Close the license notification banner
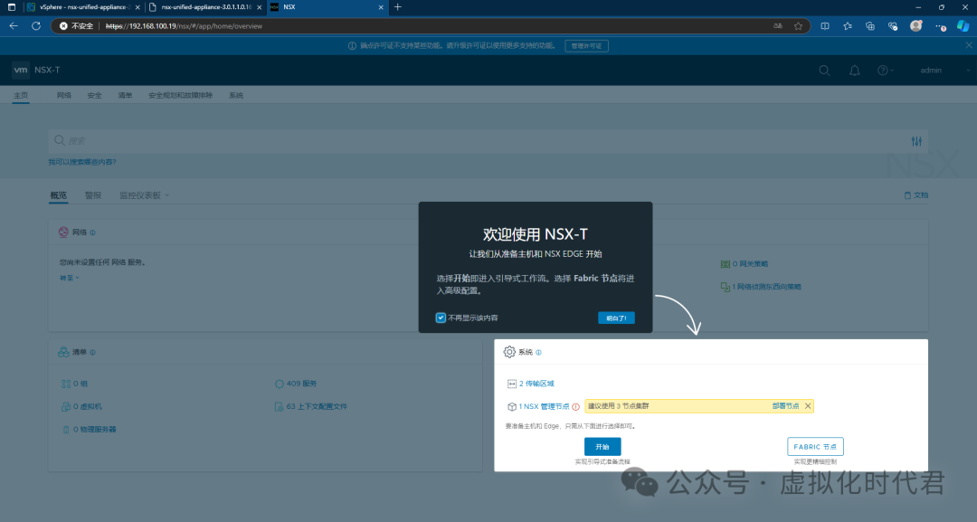The image size is (977, 522). point(969,45)
